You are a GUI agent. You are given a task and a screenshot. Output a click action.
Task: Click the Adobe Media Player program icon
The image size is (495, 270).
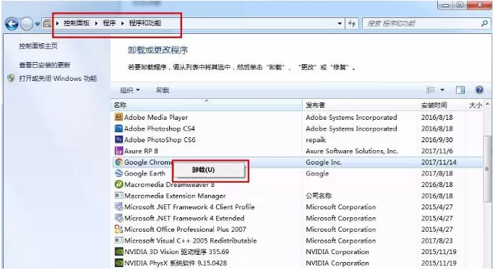[119, 118]
